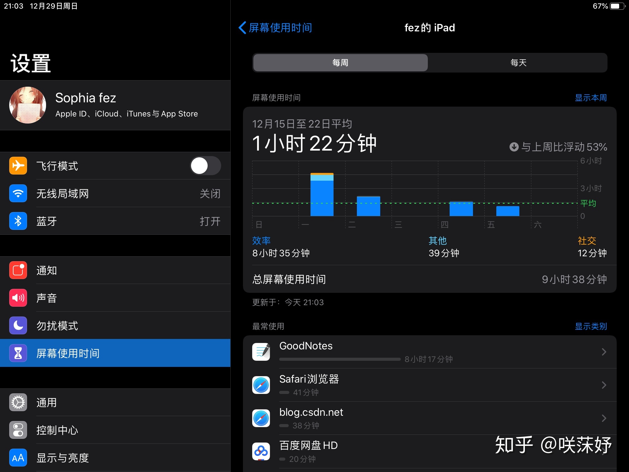Tap the blog.csdn.net Safari icon
629x472 pixels.
point(261,418)
